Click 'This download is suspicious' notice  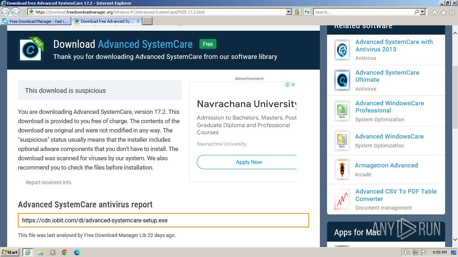point(100,90)
